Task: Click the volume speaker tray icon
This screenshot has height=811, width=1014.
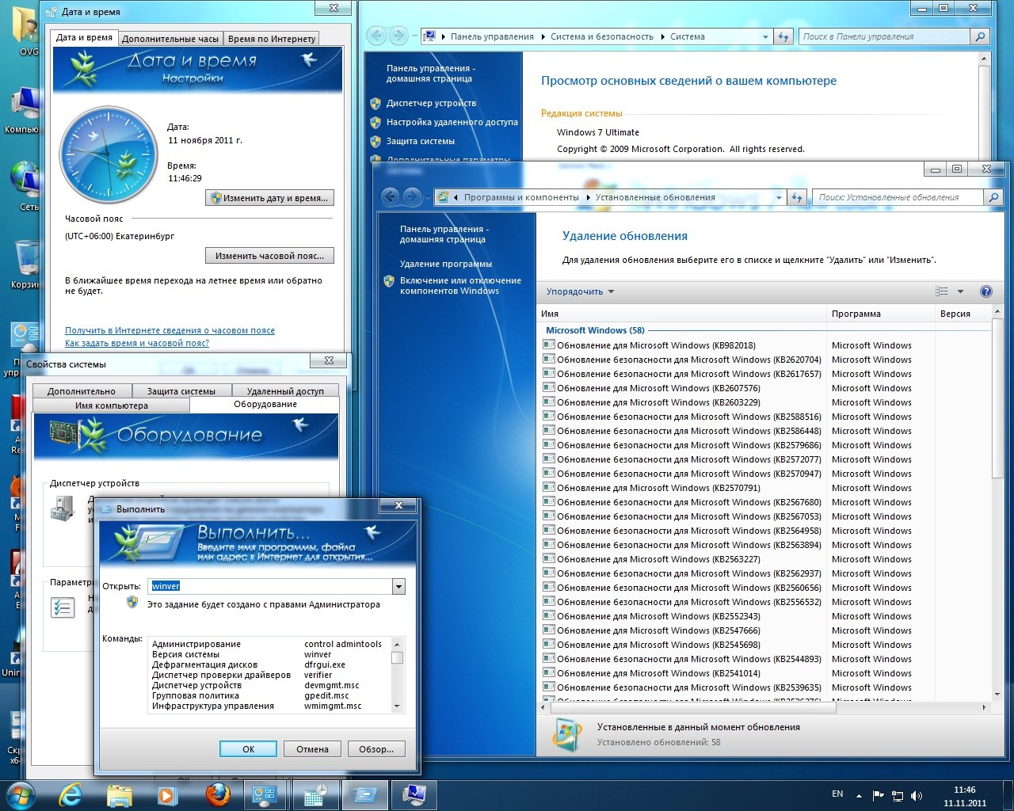Action: click(x=917, y=795)
